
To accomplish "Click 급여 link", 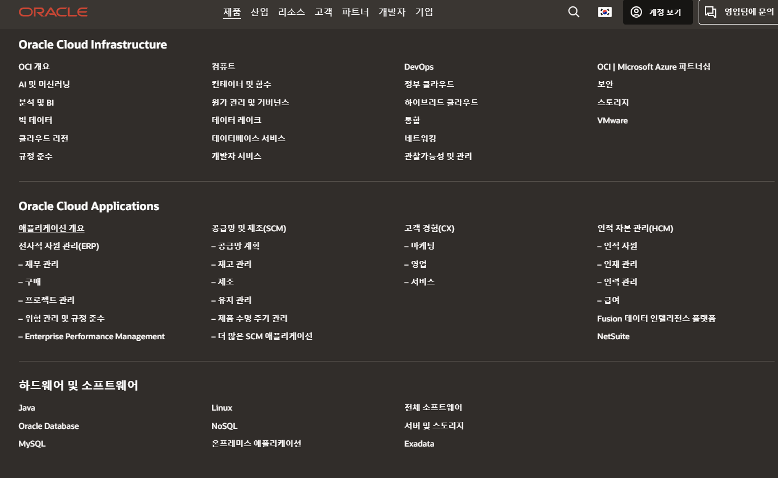I will click(x=608, y=300).
